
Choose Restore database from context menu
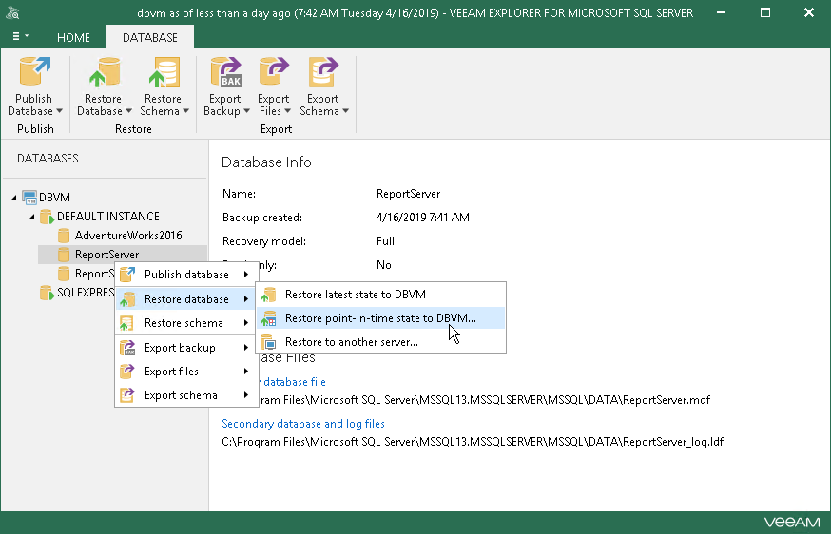tap(186, 299)
